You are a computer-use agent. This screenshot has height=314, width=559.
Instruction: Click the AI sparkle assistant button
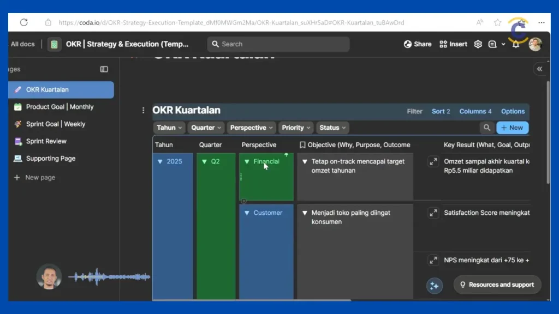(x=435, y=286)
